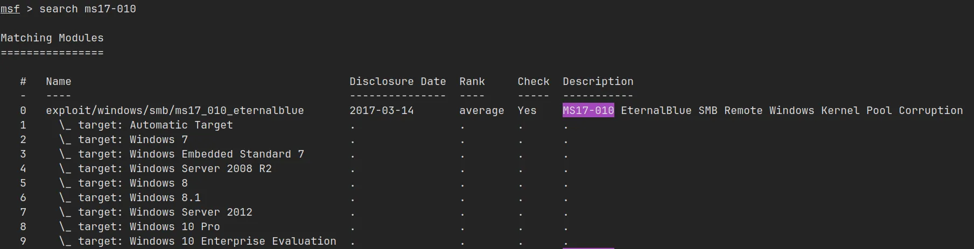Click the average rank value
The width and height of the screenshot is (974, 249).
pyautogui.click(x=481, y=111)
